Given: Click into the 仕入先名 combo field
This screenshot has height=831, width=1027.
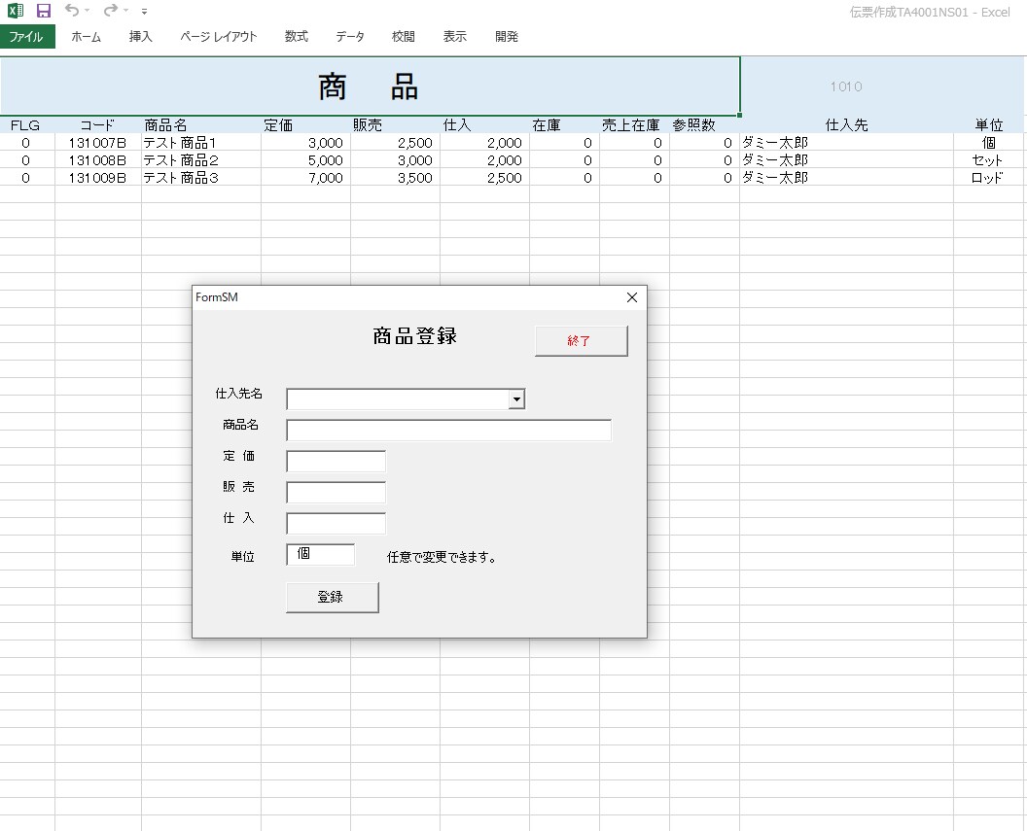Looking at the screenshot, I should tap(398, 399).
